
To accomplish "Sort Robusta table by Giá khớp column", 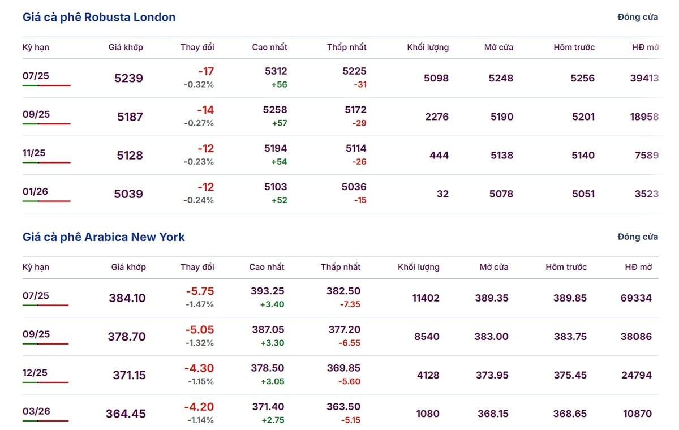I will [126, 48].
